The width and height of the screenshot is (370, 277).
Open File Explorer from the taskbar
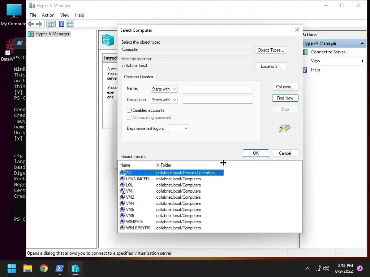coord(28,268)
